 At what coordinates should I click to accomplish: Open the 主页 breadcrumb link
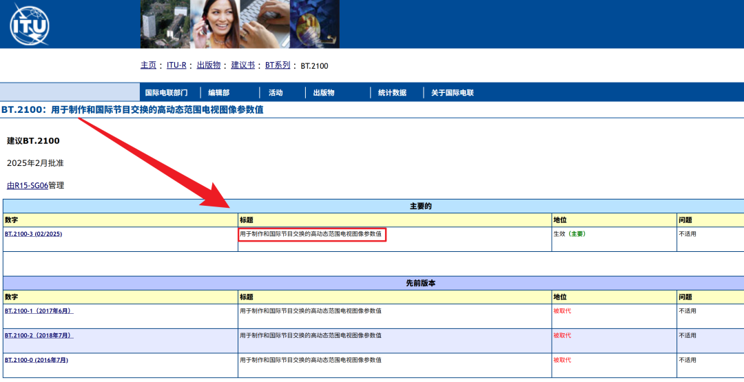pyautogui.click(x=148, y=65)
